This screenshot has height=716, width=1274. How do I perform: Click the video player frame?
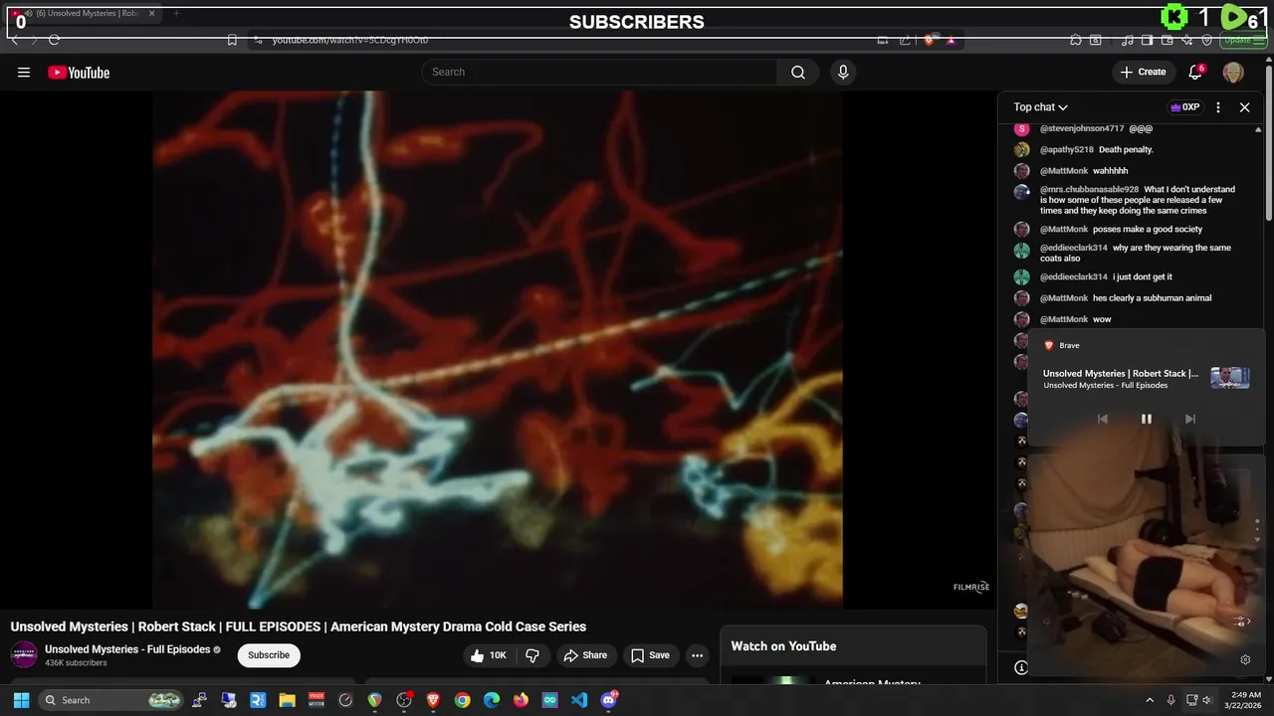click(x=498, y=349)
